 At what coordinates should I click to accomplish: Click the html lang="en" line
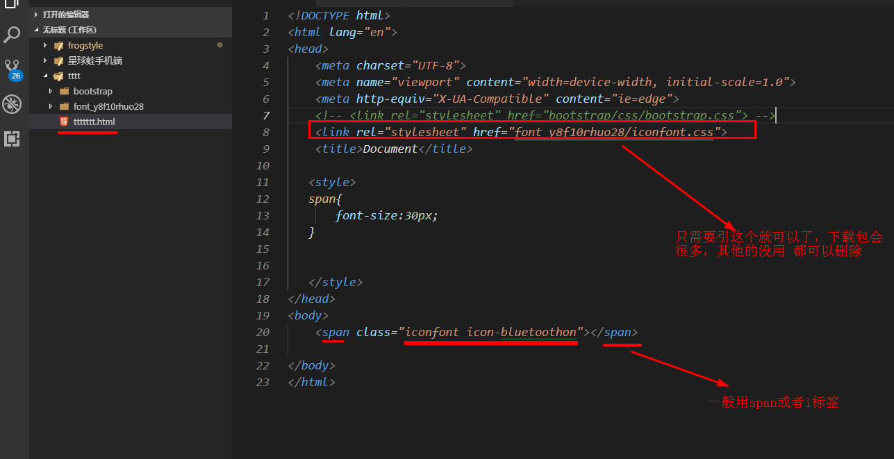[342, 32]
